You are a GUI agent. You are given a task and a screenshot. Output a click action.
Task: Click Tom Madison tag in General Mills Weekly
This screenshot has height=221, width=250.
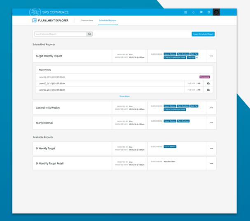pos(183,106)
